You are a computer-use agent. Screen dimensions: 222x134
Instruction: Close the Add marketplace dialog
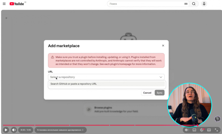pos(163,46)
